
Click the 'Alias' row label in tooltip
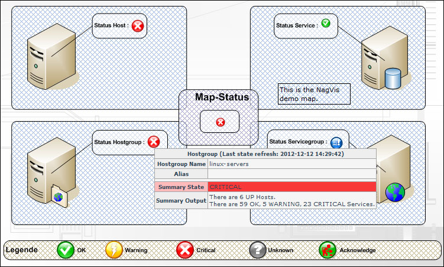[x=182, y=174]
